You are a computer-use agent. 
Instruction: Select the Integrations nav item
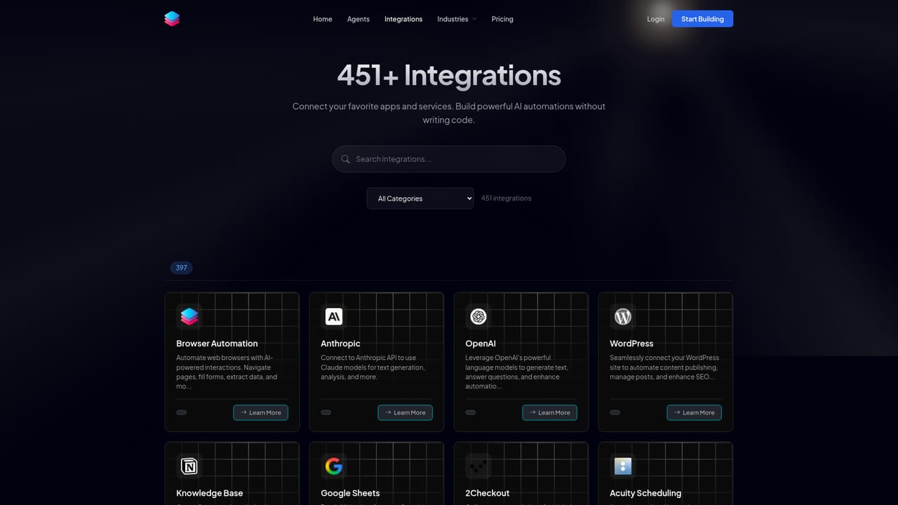point(403,19)
